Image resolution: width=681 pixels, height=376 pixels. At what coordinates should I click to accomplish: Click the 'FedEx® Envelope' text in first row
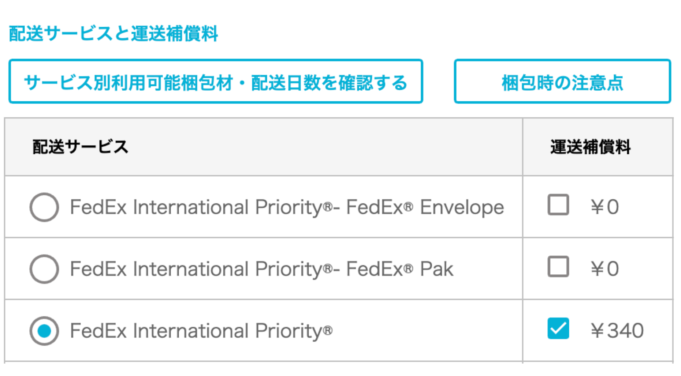(x=425, y=207)
